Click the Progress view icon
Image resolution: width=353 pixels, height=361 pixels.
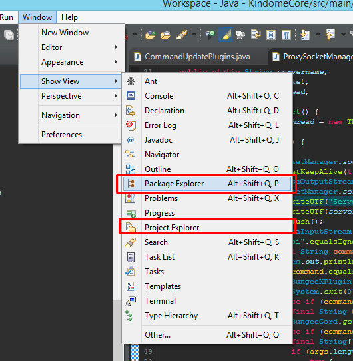[x=131, y=213]
